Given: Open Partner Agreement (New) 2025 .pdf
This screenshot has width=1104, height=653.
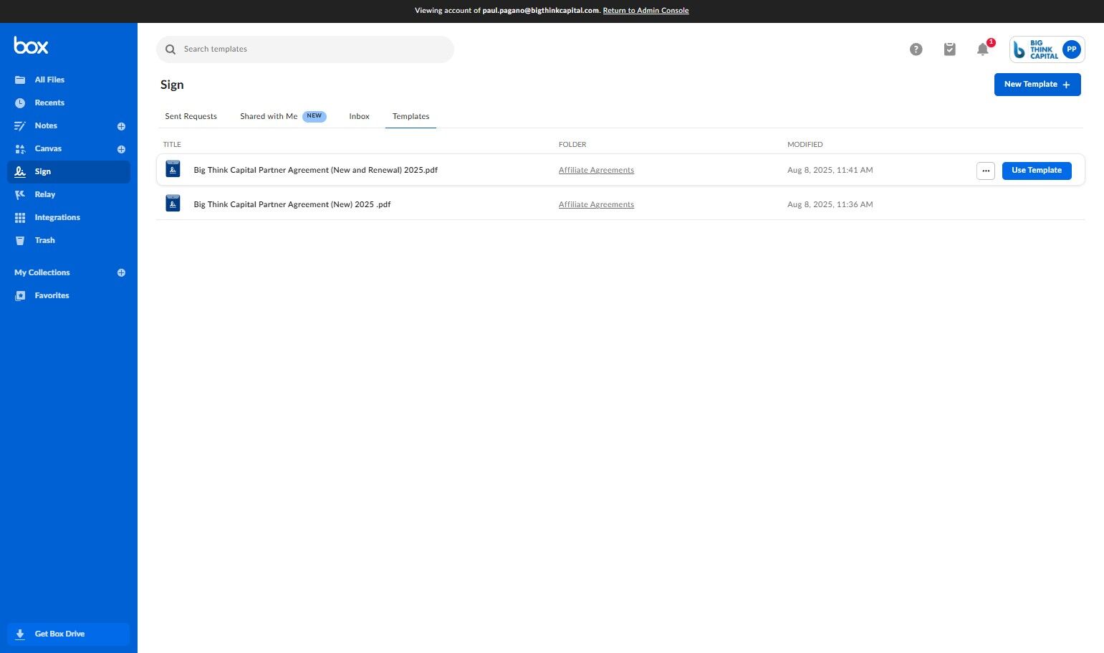Looking at the screenshot, I should click(x=292, y=204).
